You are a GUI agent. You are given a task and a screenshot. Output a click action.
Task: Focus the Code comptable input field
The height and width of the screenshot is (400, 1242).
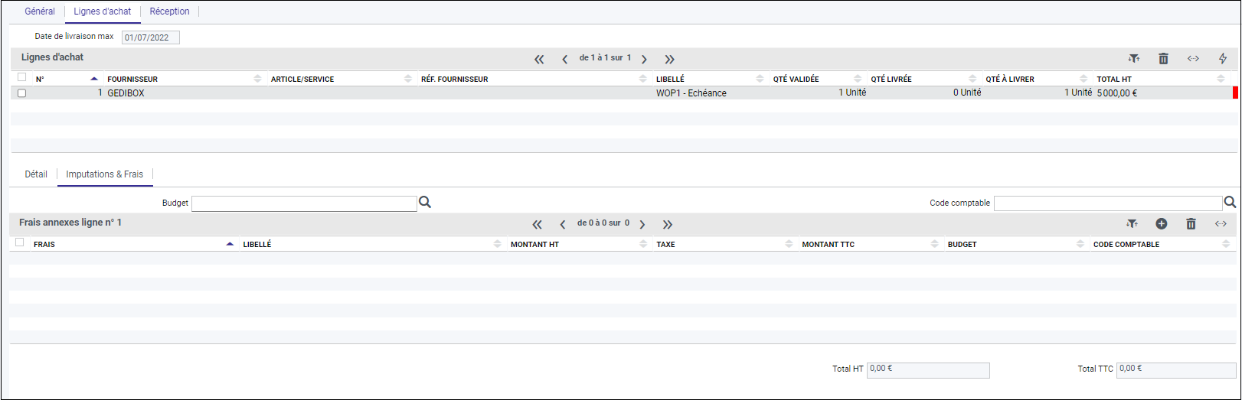click(1108, 203)
